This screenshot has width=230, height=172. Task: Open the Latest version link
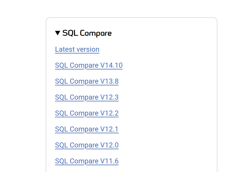pyautogui.click(x=77, y=49)
